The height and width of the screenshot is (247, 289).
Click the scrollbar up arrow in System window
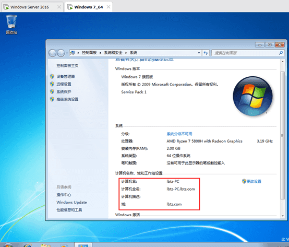click(x=283, y=62)
